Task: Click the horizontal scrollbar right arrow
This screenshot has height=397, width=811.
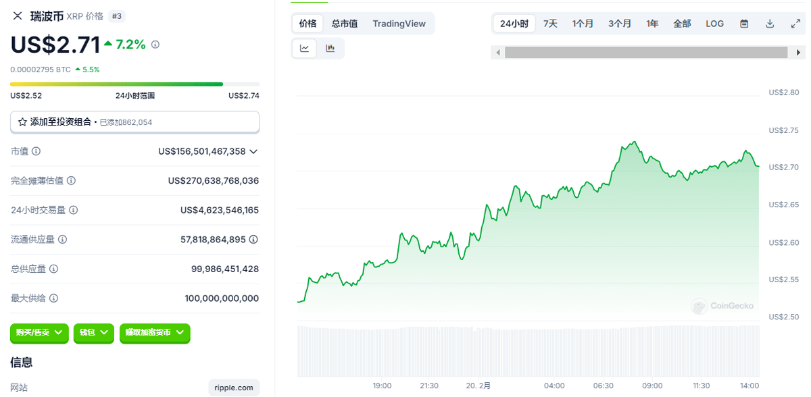Action: (x=800, y=52)
